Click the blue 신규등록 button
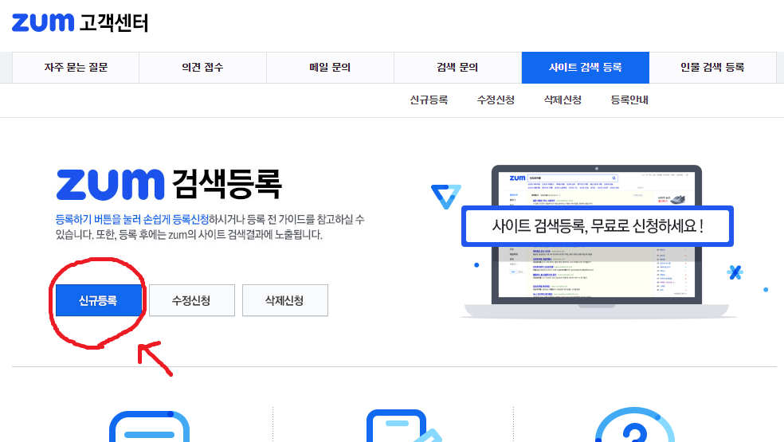The width and height of the screenshot is (784, 442). tap(99, 300)
